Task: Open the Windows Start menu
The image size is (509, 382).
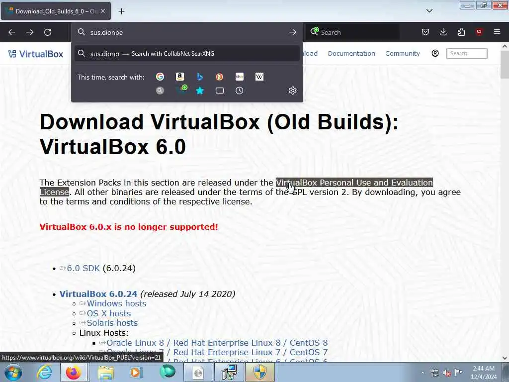Action: (13, 372)
